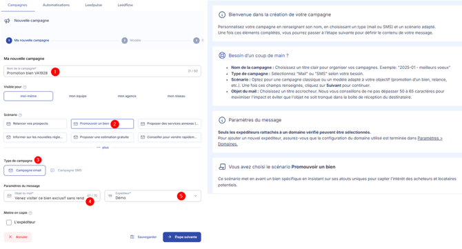Click the Objet du mail field
Screen dimensions: 462x249
click(52, 196)
